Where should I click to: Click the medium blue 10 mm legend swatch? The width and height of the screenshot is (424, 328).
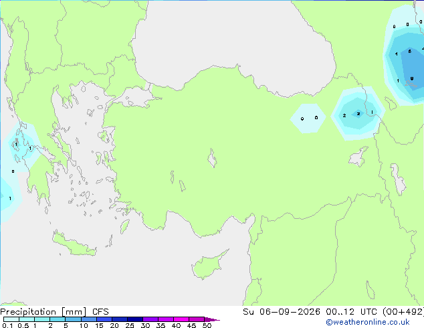pyautogui.click(x=89, y=319)
